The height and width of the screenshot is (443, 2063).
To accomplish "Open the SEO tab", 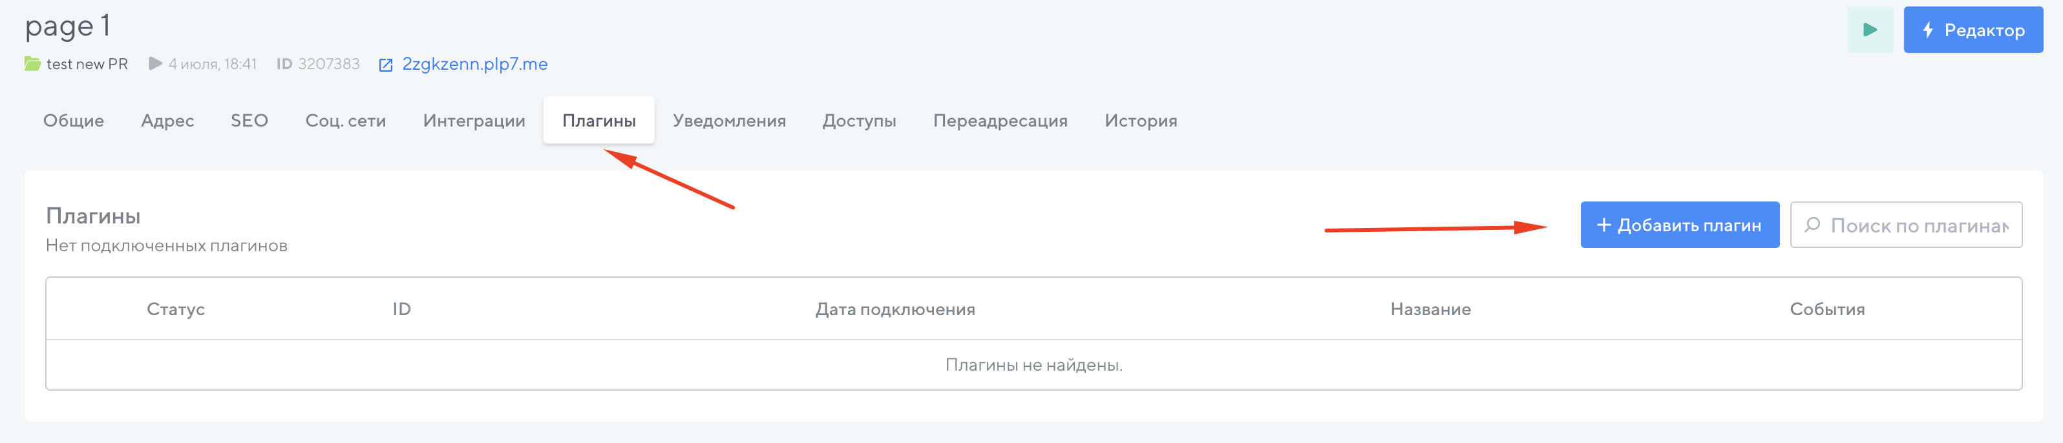I will 249,121.
